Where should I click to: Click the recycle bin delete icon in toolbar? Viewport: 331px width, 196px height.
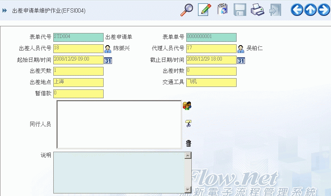222,10
